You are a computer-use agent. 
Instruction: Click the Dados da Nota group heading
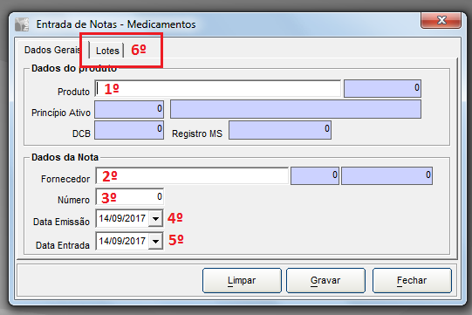[65, 157]
